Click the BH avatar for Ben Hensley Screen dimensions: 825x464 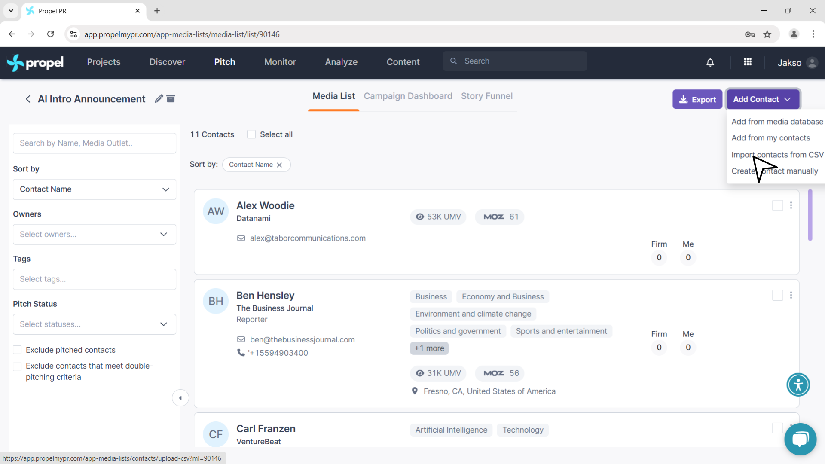tap(216, 301)
